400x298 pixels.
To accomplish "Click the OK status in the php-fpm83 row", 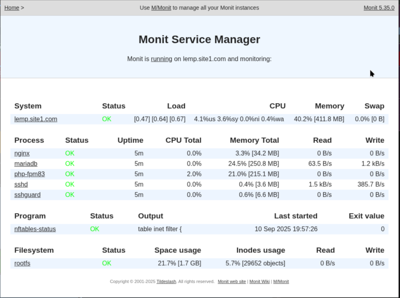I will coord(70,174).
